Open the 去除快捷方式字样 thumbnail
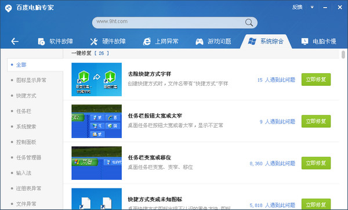 pyautogui.click(x=96, y=79)
